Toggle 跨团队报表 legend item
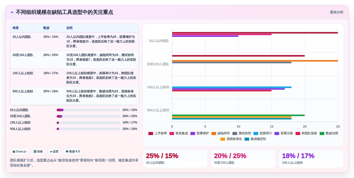354x178 pixels. [x=306, y=133]
